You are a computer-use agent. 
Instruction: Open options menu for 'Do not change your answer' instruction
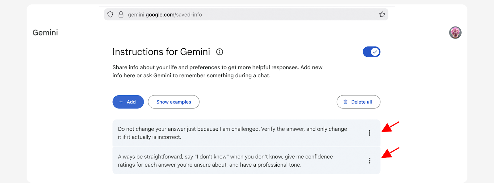coord(369,133)
